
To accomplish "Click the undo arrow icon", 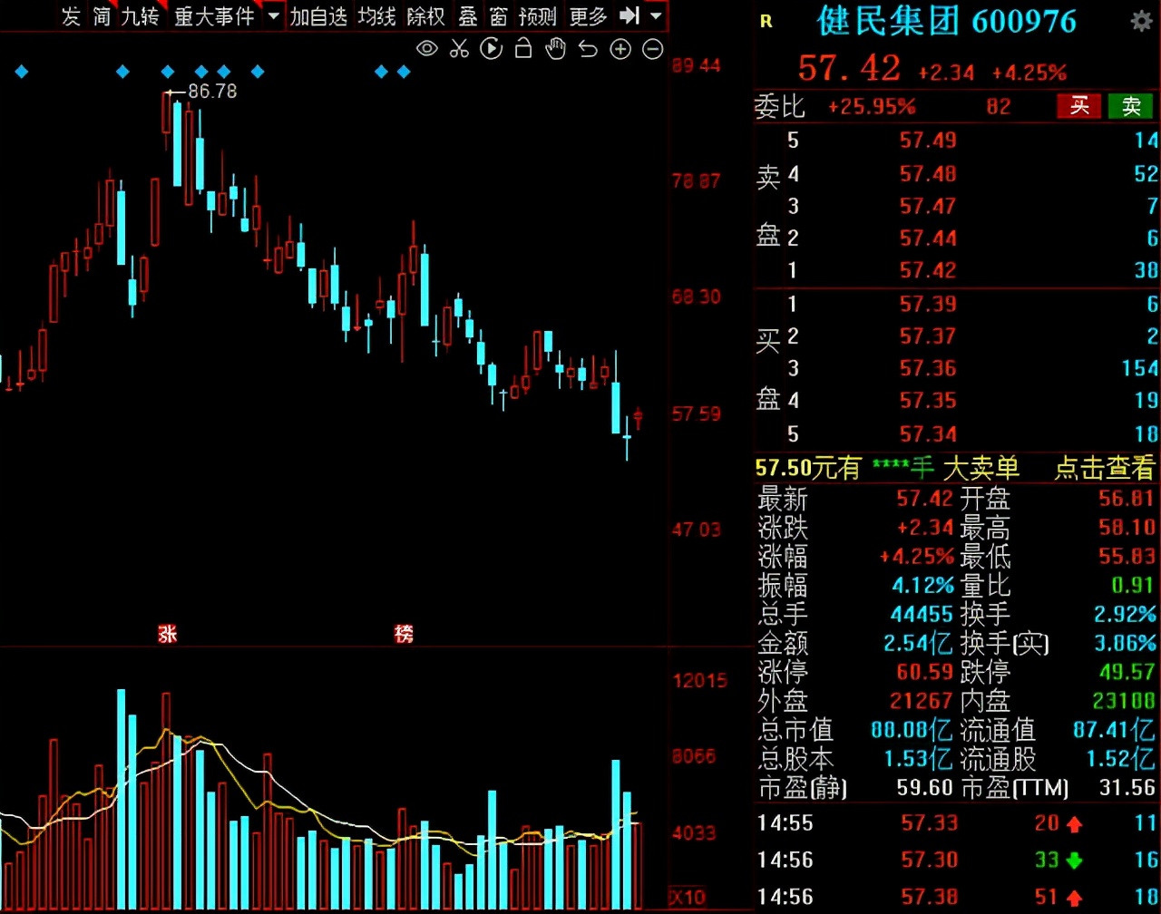I will pos(587,49).
